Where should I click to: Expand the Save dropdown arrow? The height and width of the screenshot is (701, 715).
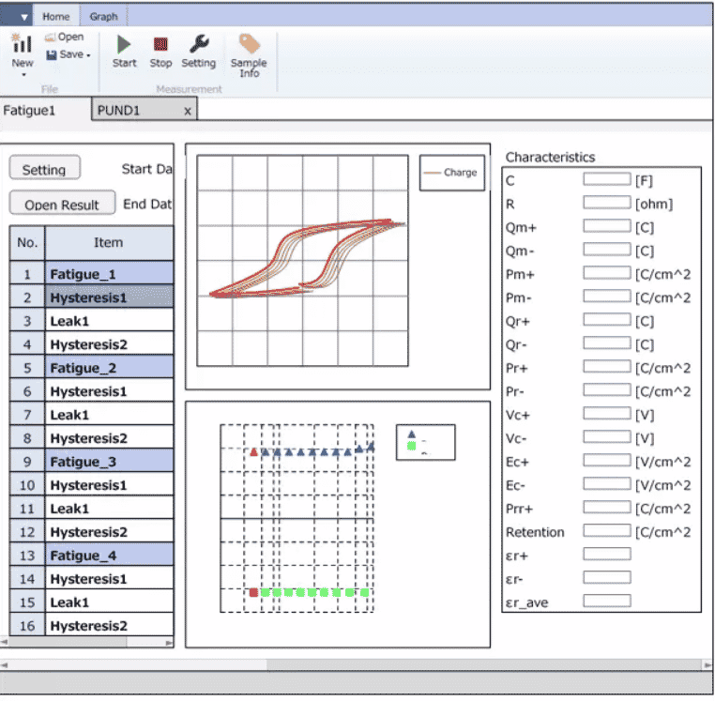pyautogui.click(x=89, y=55)
